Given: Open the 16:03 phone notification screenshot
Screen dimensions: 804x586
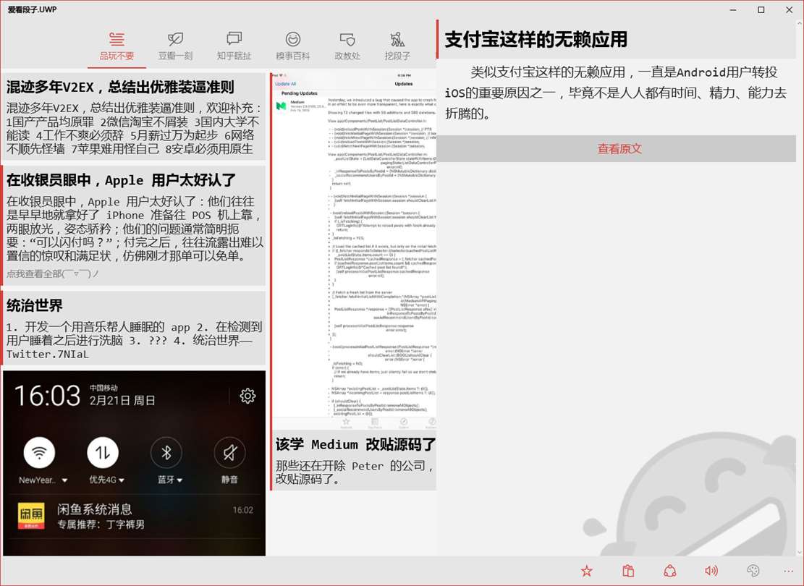Looking at the screenshot, I should pyautogui.click(x=135, y=463).
